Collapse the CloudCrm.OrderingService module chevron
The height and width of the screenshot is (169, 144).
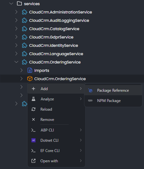tap(16, 62)
